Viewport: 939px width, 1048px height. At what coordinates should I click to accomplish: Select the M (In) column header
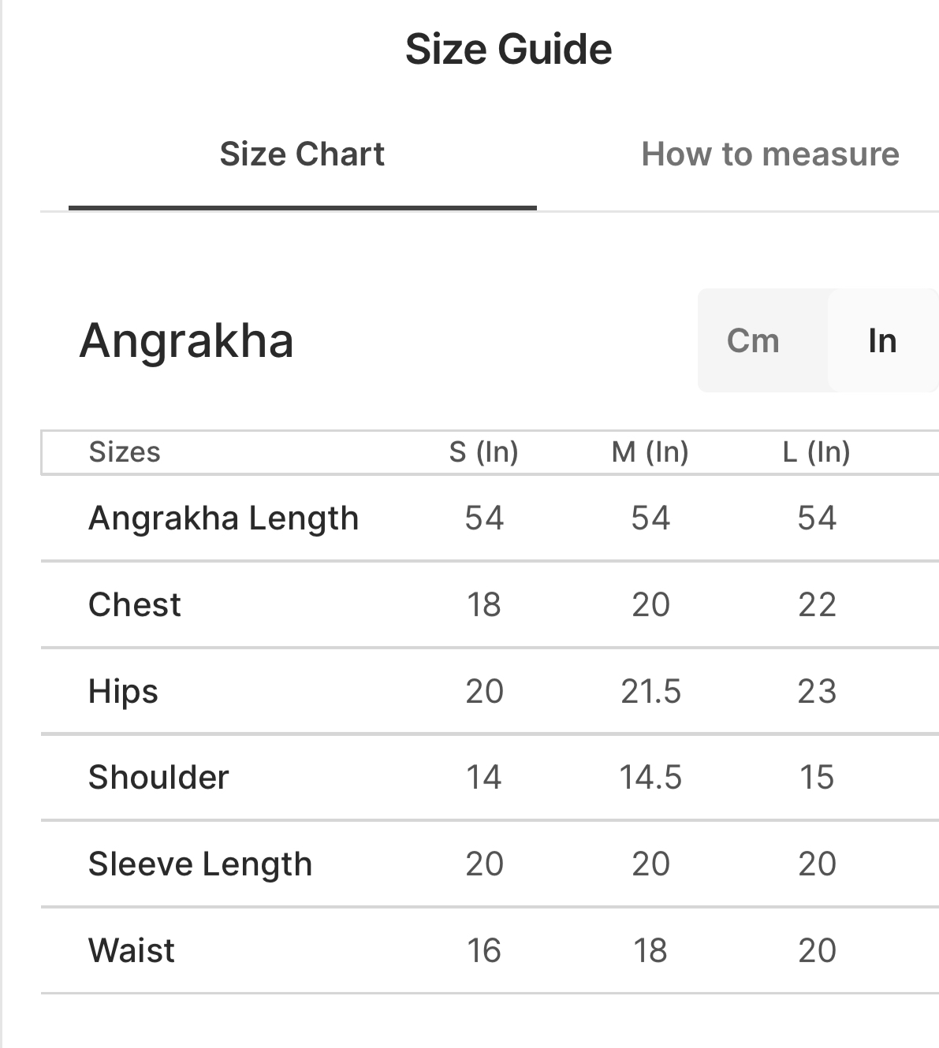point(650,452)
